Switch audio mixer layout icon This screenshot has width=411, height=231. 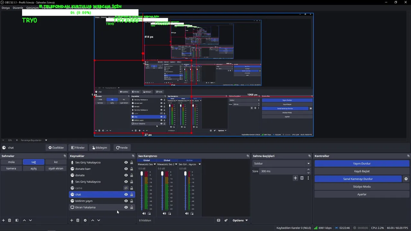point(219,220)
